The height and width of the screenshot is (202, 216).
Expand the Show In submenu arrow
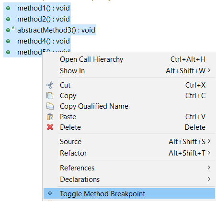coord(209,70)
